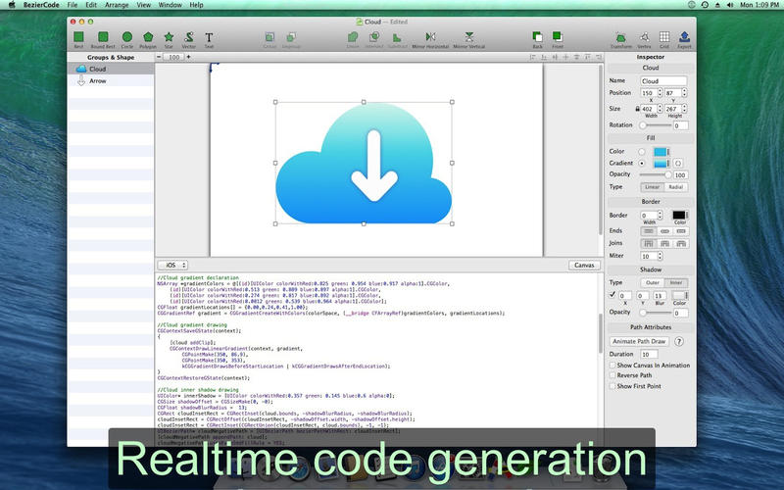Viewport: 784px width, 490px height.
Task: Open the Export tool
Action: [684, 36]
